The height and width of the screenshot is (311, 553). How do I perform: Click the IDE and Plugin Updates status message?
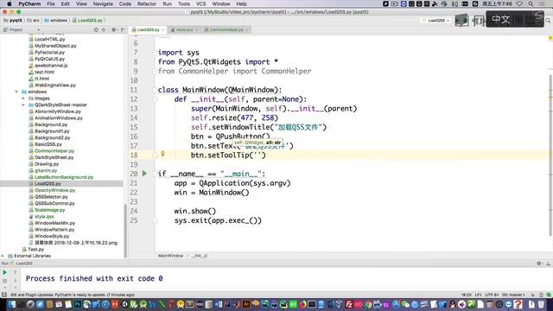pos(72,295)
